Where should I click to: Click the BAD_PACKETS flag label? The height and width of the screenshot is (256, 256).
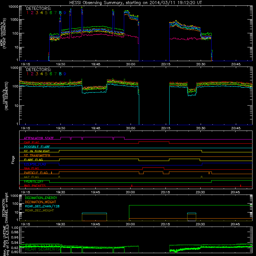35,186
